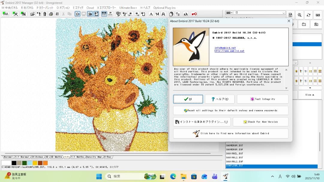
Task: Click the outlined A font tool icon
Action: [163, 14]
